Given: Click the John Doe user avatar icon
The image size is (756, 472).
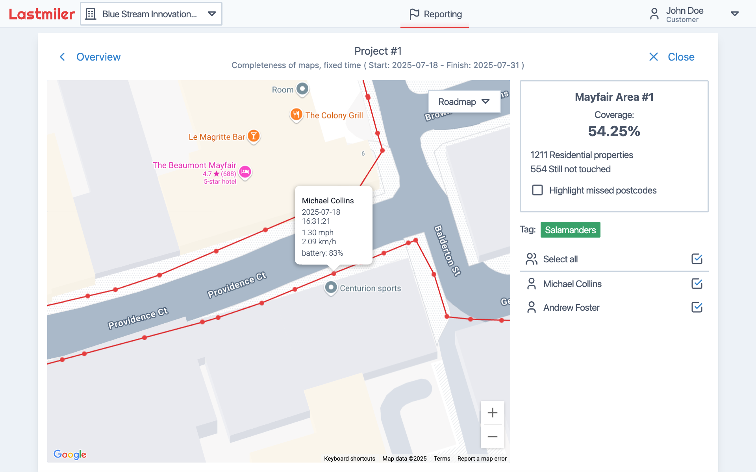Looking at the screenshot, I should click(x=654, y=14).
